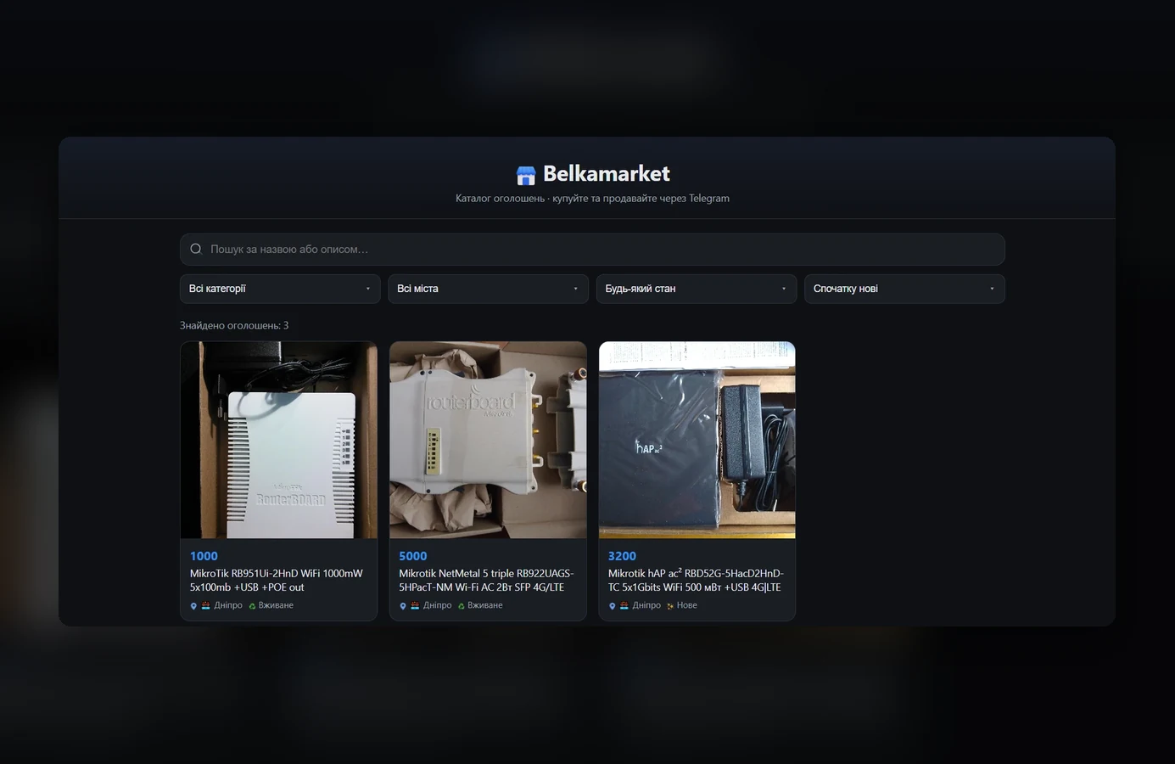Click the location pin icon on the RB951Ui listing
Viewport: 1175px width, 764px height.
pyautogui.click(x=193, y=606)
